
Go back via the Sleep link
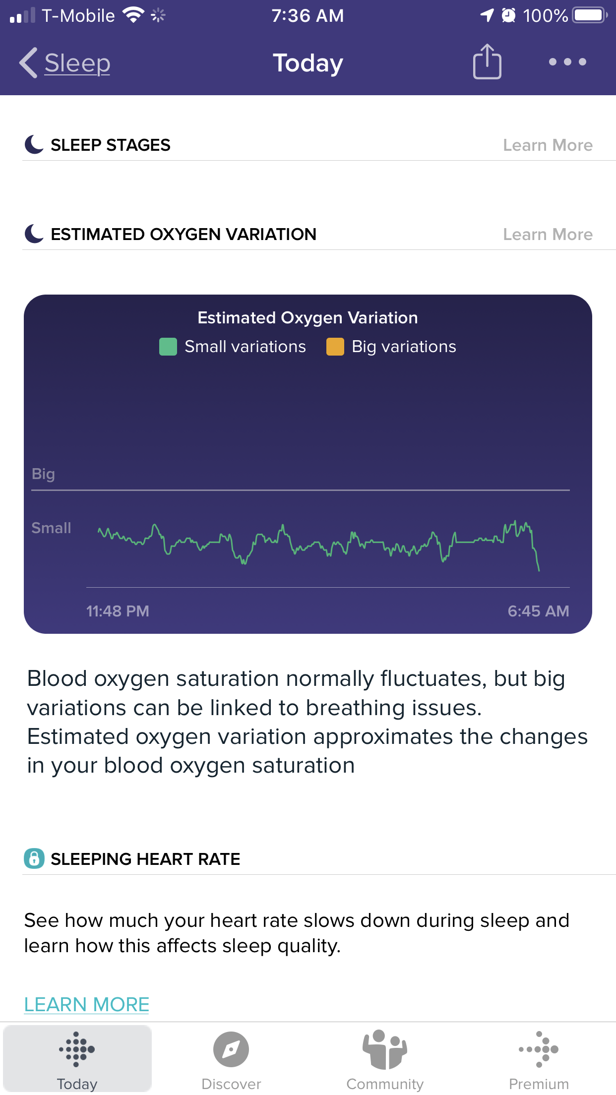[77, 63]
